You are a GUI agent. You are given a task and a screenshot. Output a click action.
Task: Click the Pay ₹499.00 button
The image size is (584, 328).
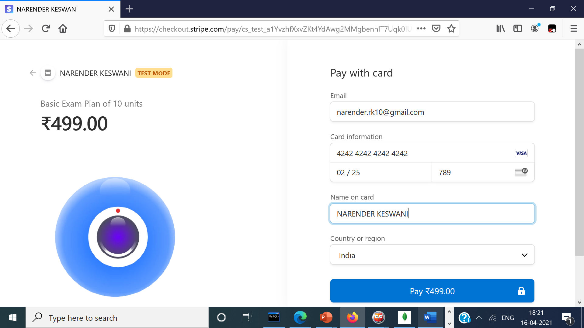[432, 291]
